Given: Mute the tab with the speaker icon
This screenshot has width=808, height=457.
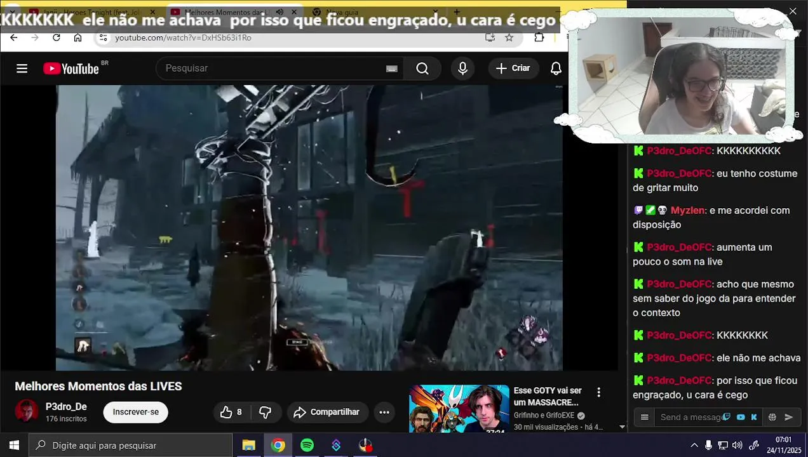Looking at the screenshot, I should (279, 12).
